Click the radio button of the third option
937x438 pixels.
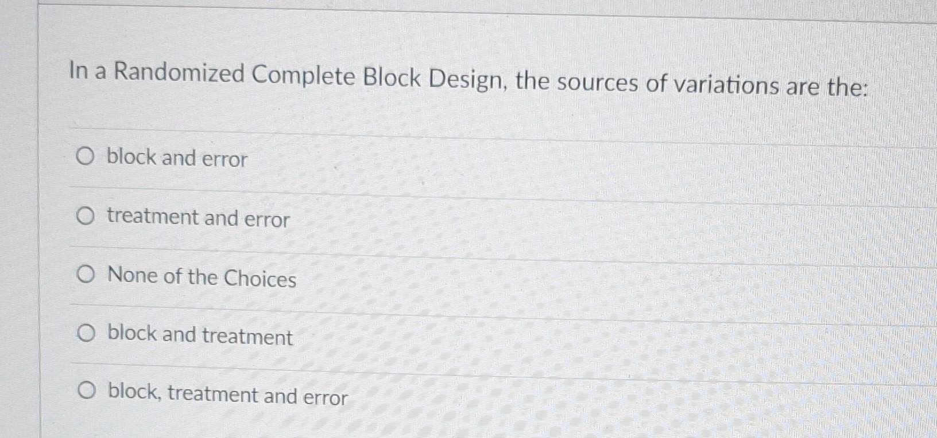click(85, 276)
